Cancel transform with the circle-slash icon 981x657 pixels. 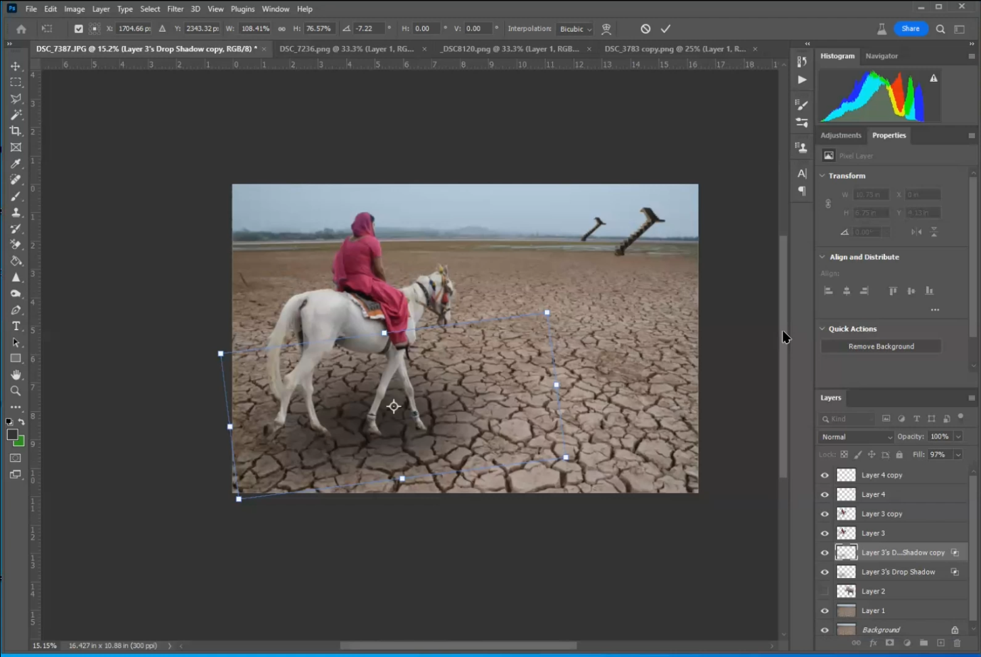[645, 29]
